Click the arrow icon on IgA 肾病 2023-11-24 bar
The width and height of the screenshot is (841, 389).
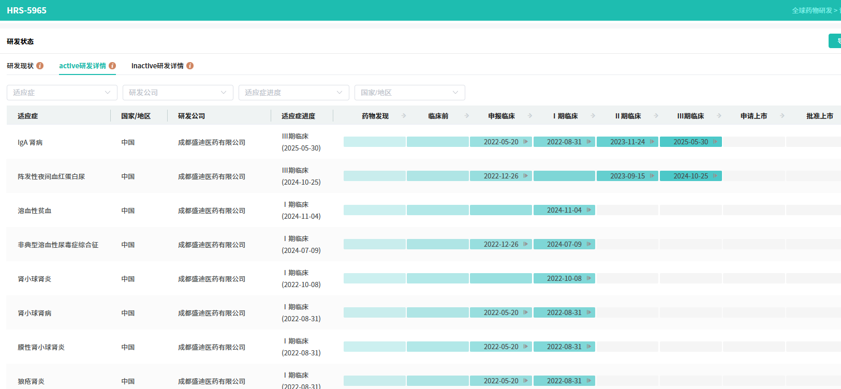652,142
